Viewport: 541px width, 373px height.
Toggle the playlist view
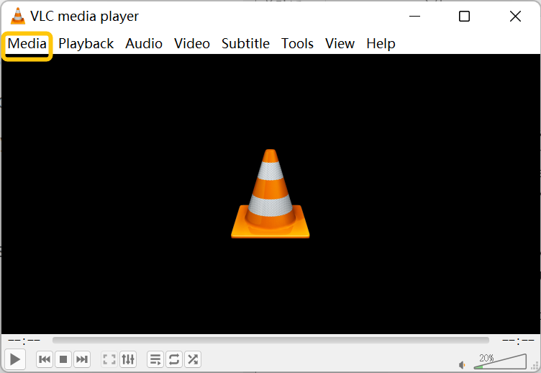pyautogui.click(x=155, y=359)
